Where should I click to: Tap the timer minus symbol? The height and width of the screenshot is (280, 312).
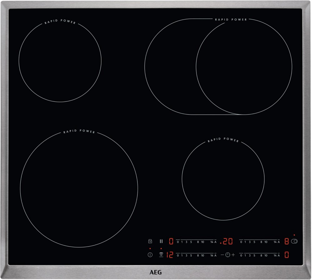(222, 255)
